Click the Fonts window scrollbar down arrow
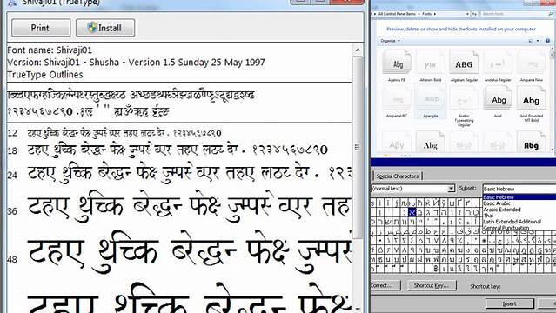Screen dimensions: 556x313 tap(553, 150)
